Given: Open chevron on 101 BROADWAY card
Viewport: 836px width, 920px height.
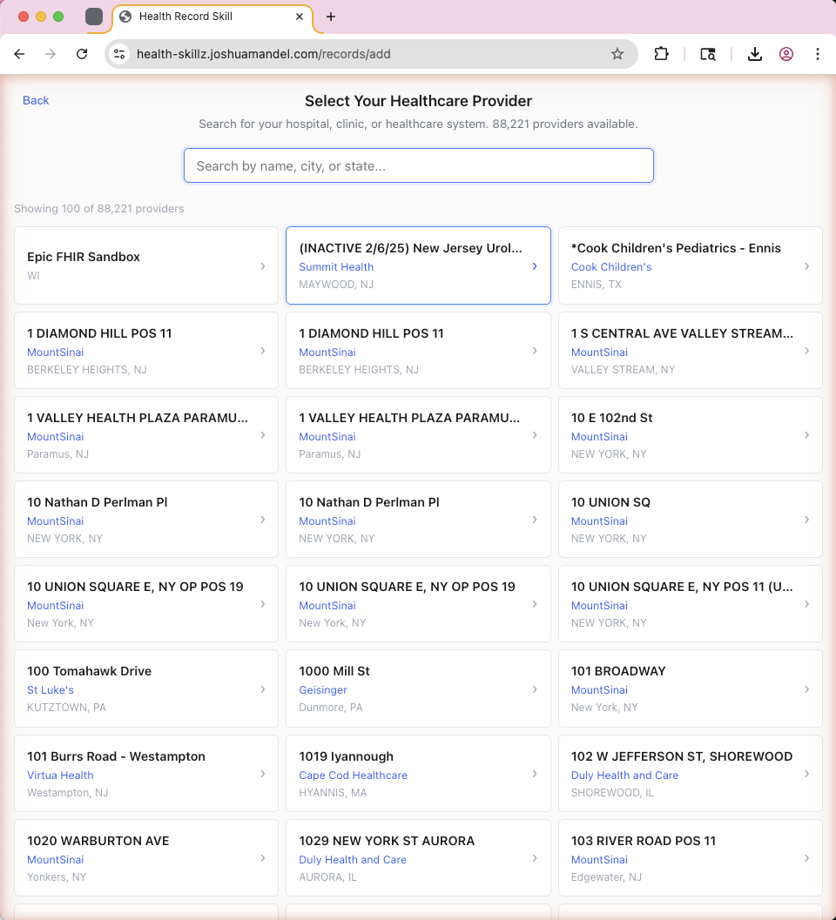Looking at the screenshot, I should coord(806,688).
